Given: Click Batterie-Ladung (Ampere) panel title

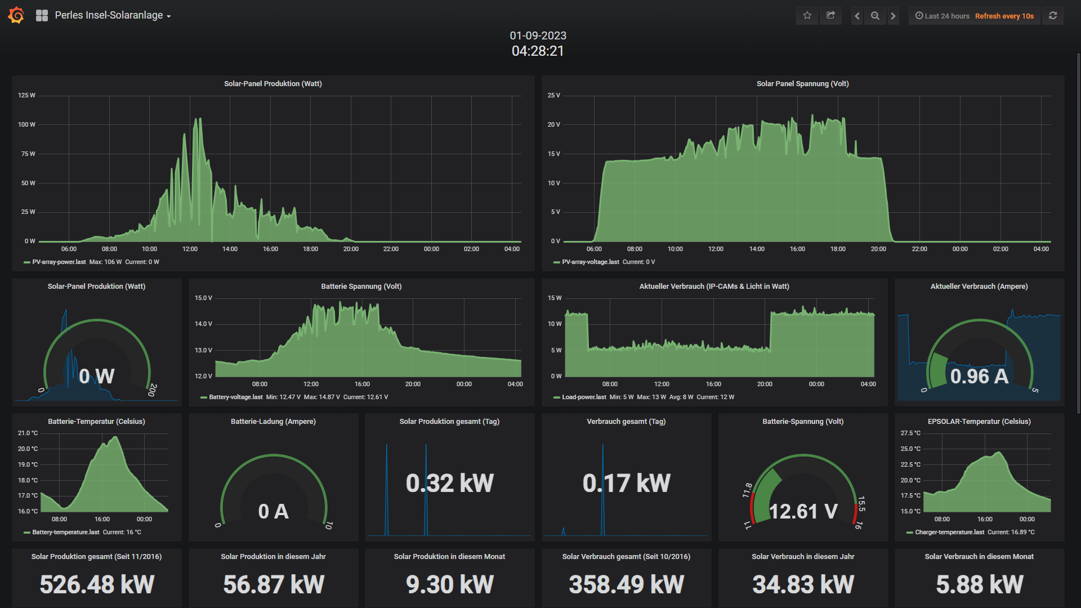Looking at the screenshot, I should click(x=273, y=421).
